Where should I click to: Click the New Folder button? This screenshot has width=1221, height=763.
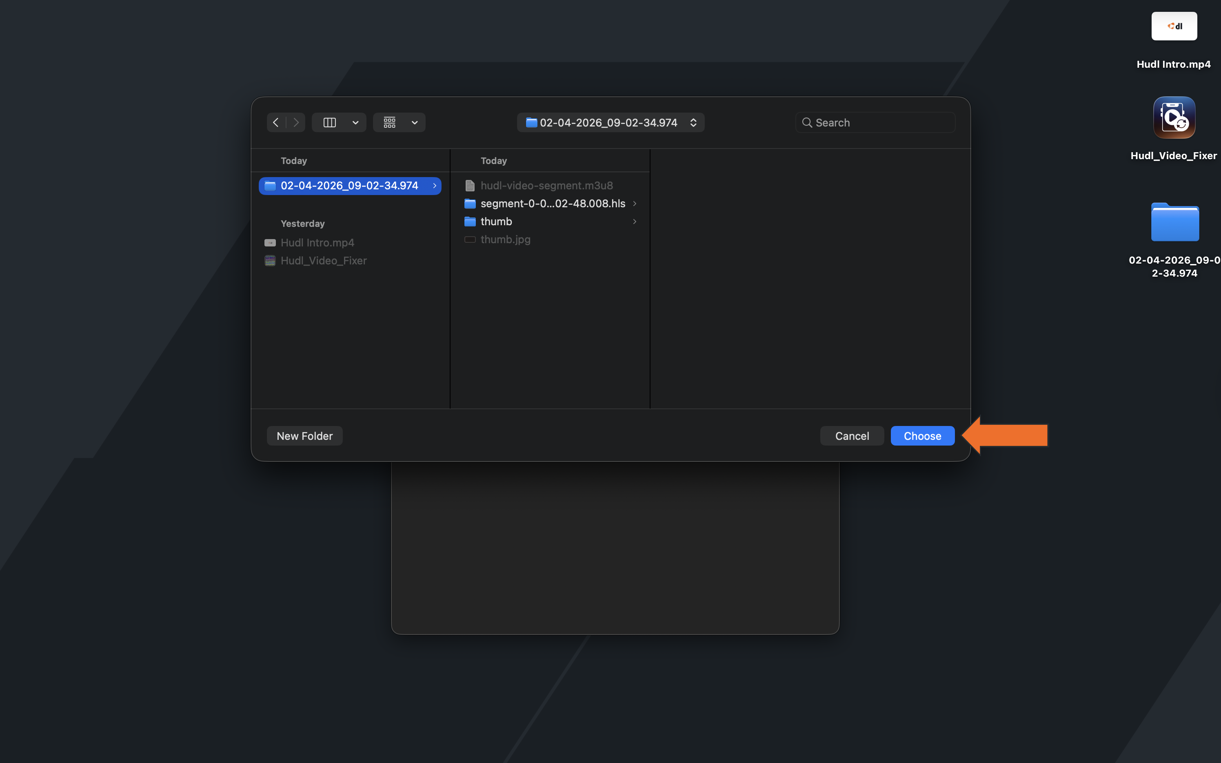point(305,436)
